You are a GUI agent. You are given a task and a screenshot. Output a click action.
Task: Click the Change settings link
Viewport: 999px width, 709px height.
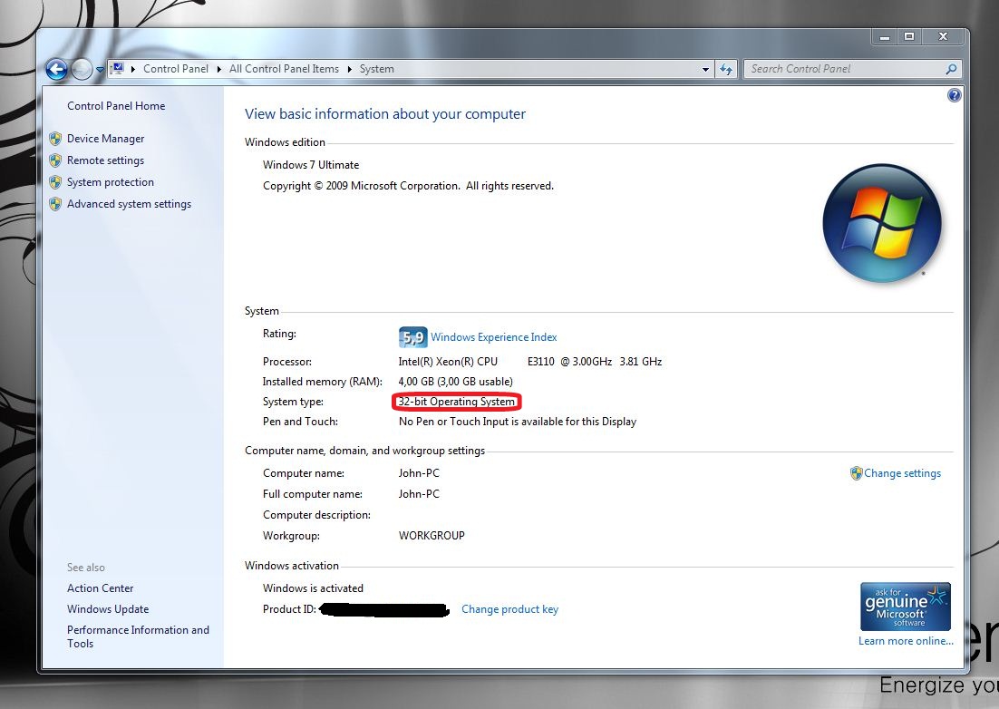tap(902, 473)
